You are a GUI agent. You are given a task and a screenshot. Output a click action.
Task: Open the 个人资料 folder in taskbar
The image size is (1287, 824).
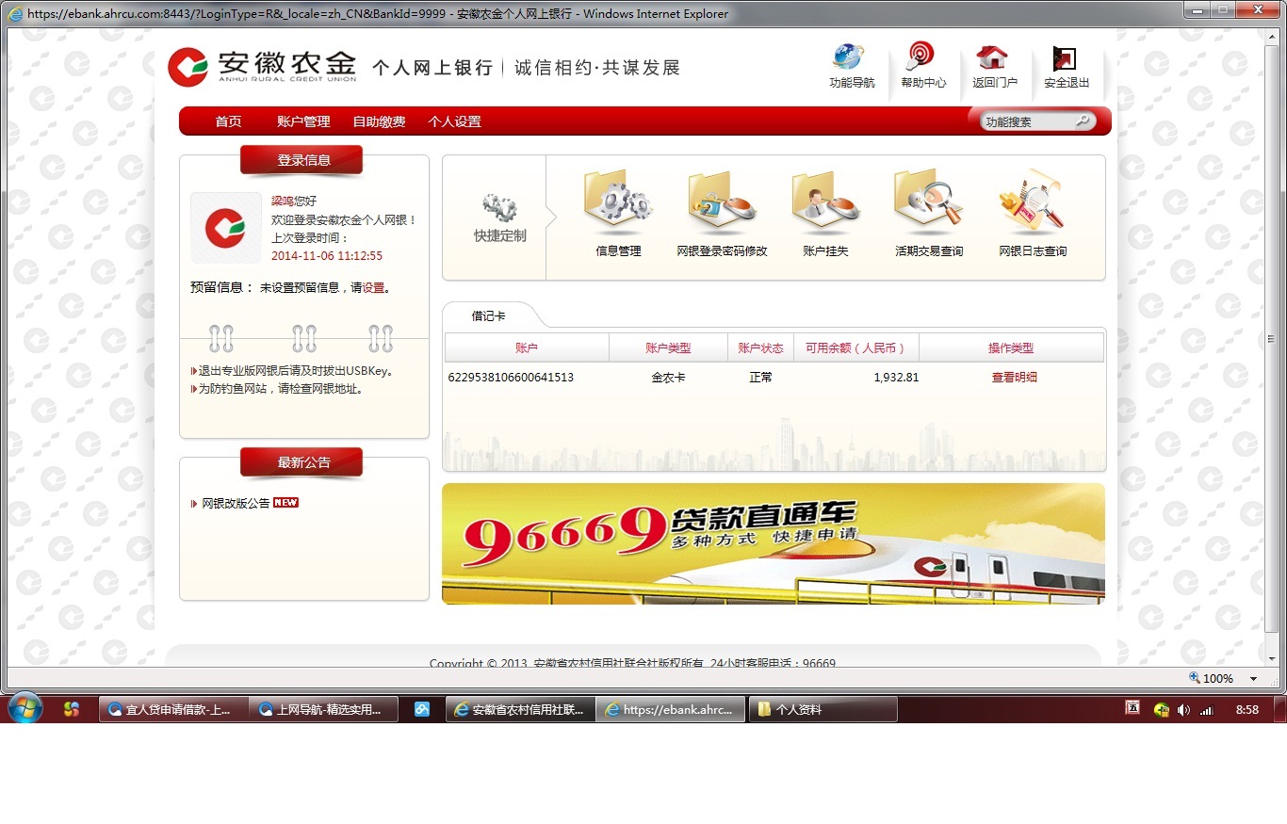pyautogui.click(x=823, y=709)
